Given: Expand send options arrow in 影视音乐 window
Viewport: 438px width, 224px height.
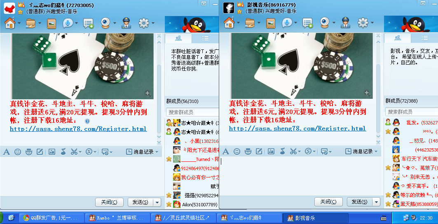Looking at the screenshot, I should pos(377,202).
